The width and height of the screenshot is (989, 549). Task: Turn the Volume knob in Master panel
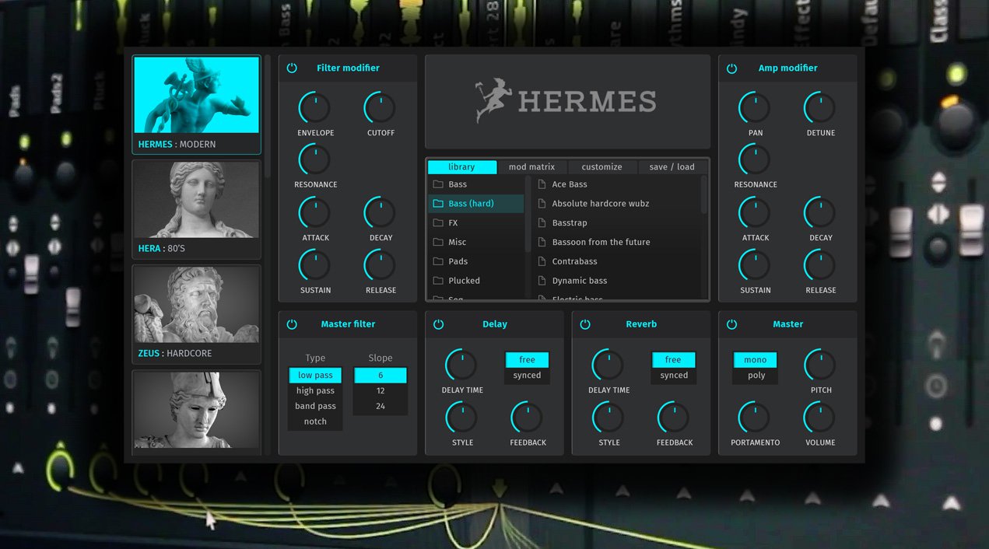click(819, 419)
